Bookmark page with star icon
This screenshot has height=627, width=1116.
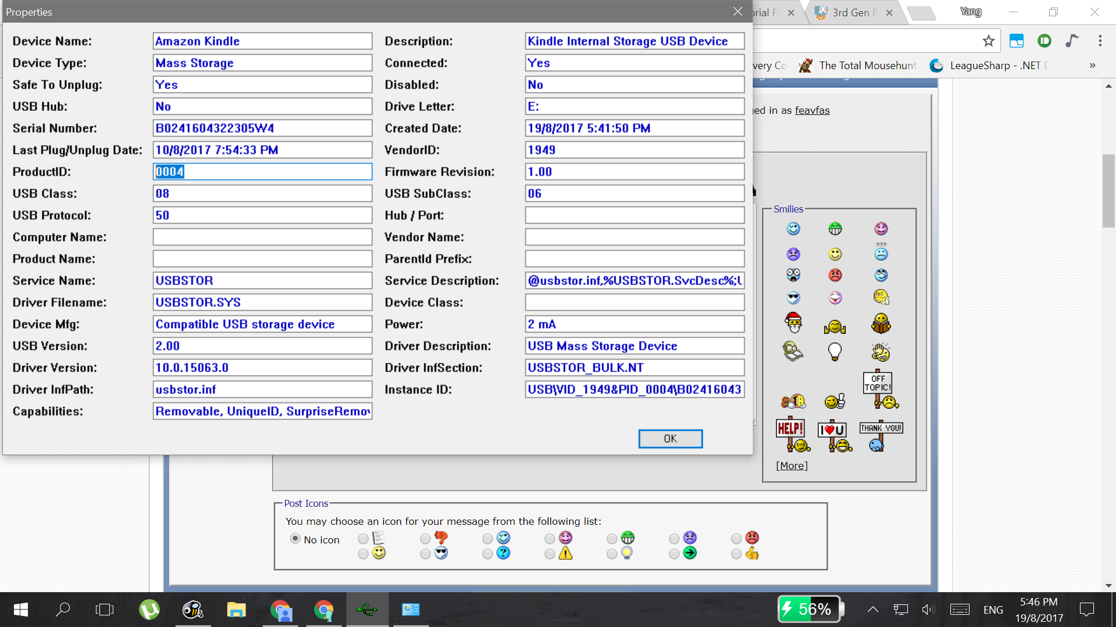click(x=988, y=41)
